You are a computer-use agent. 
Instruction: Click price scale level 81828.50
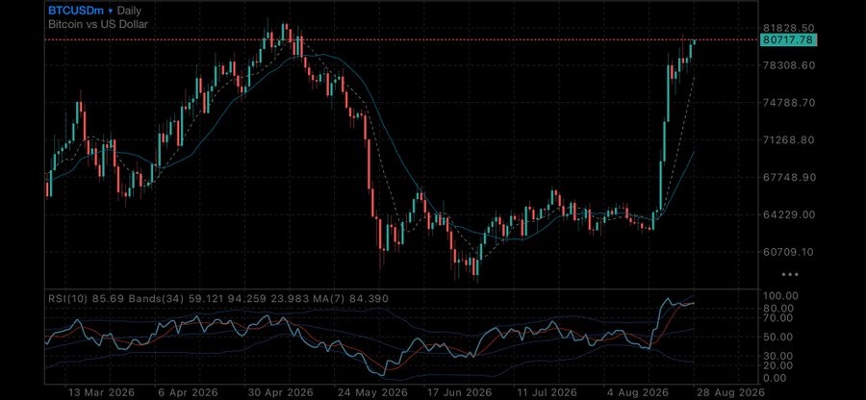789,28
